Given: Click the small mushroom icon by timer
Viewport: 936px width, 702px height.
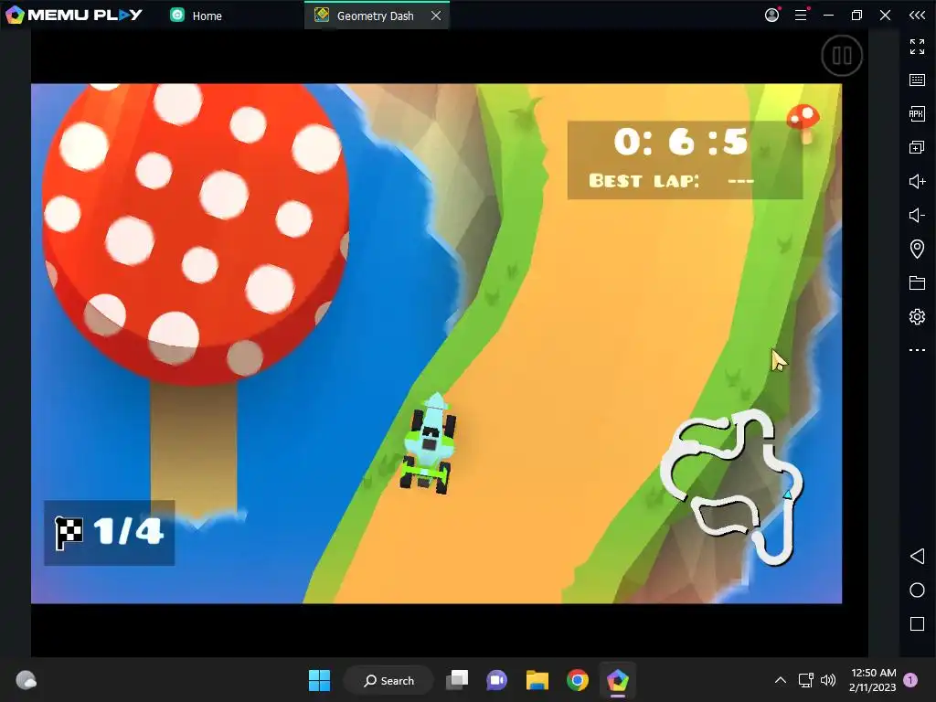Looking at the screenshot, I should 803,123.
